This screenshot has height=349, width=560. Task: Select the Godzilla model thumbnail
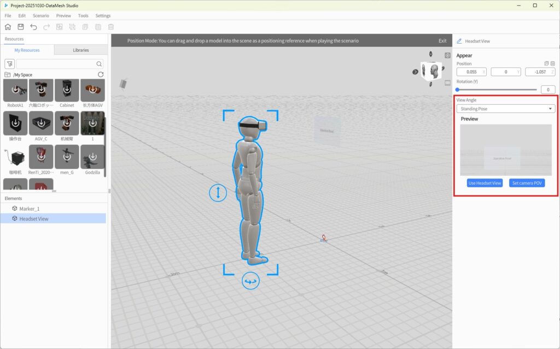click(93, 159)
